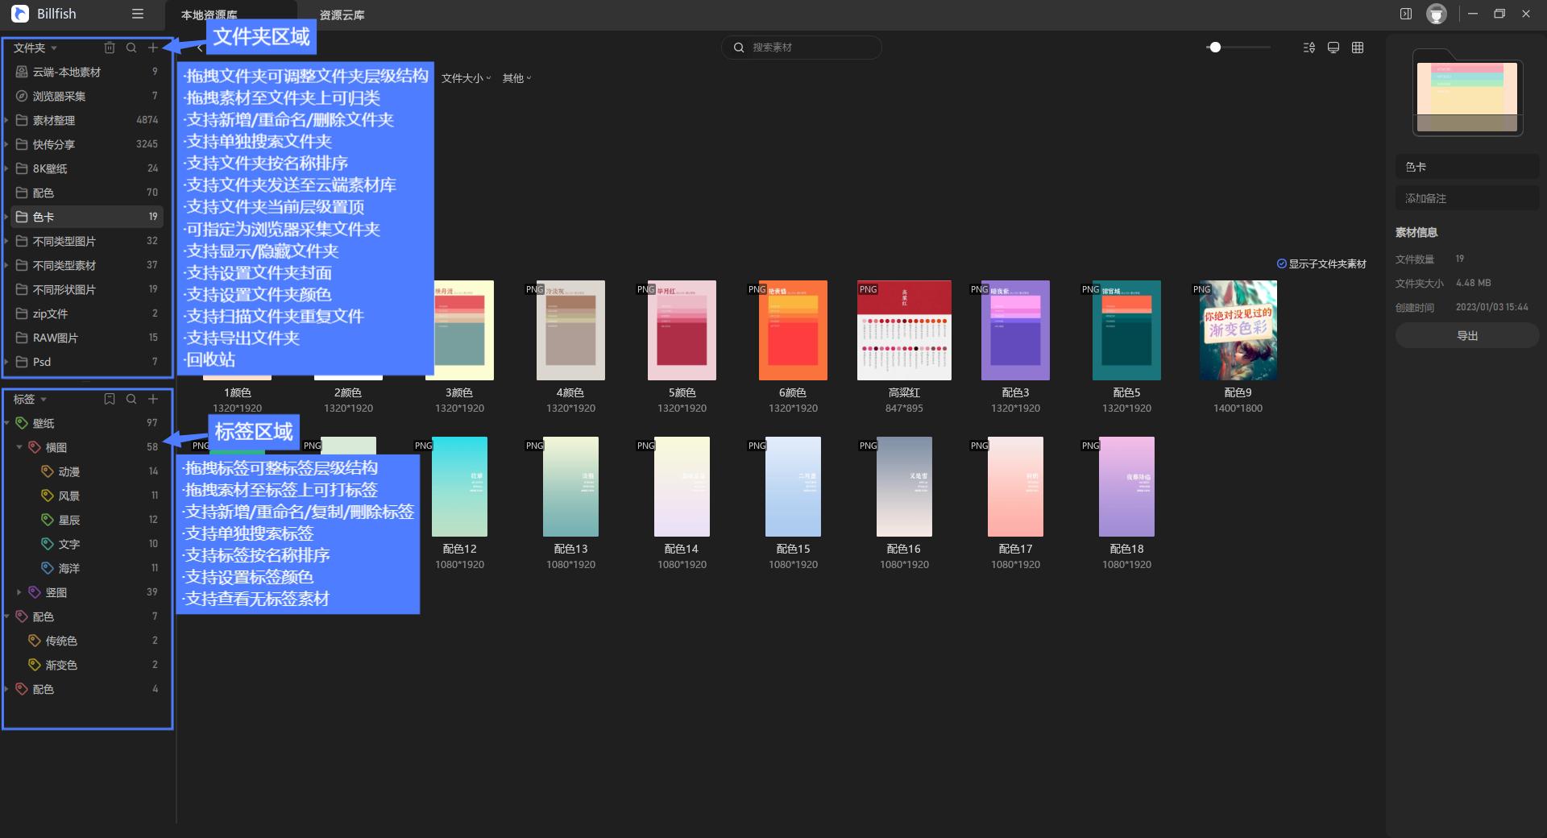Add a new folder with plus icon
Image resolution: width=1547 pixels, height=838 pixels.
[x=153, y=48]
